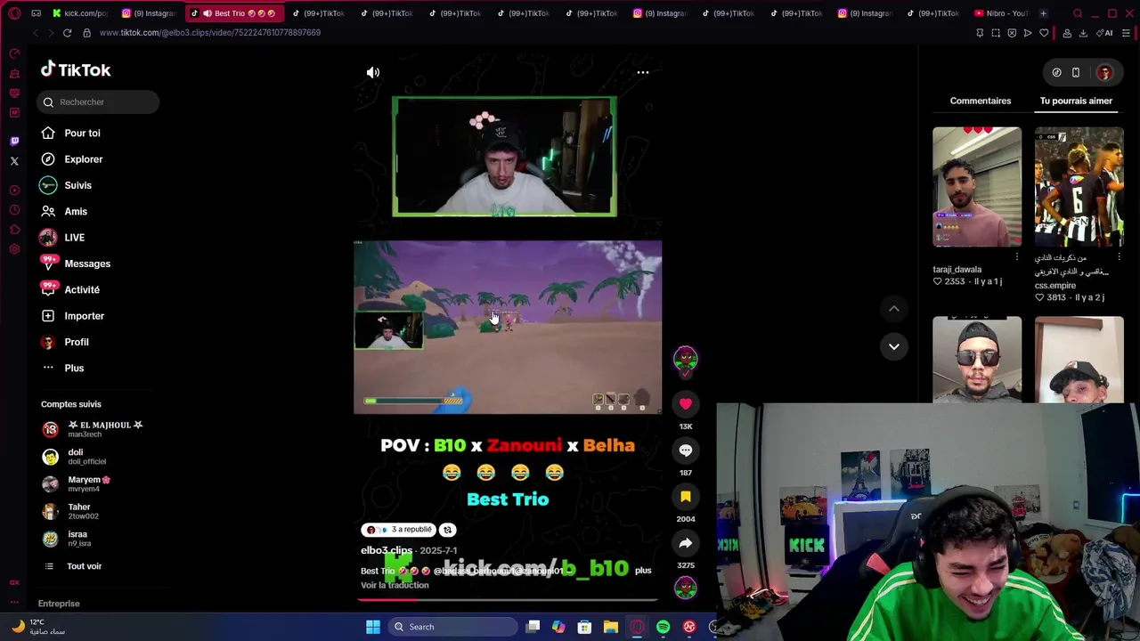Viewport: 1140px width, 641px height.
Task: Switch to the kick.com browser tab
Action: (80, 13)
